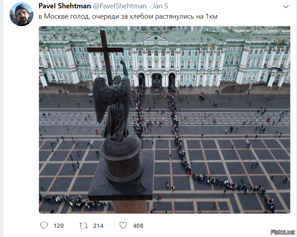Open the @PavelShehtman handle link
Screen dimensions: 297x237
tap(120, 6)
